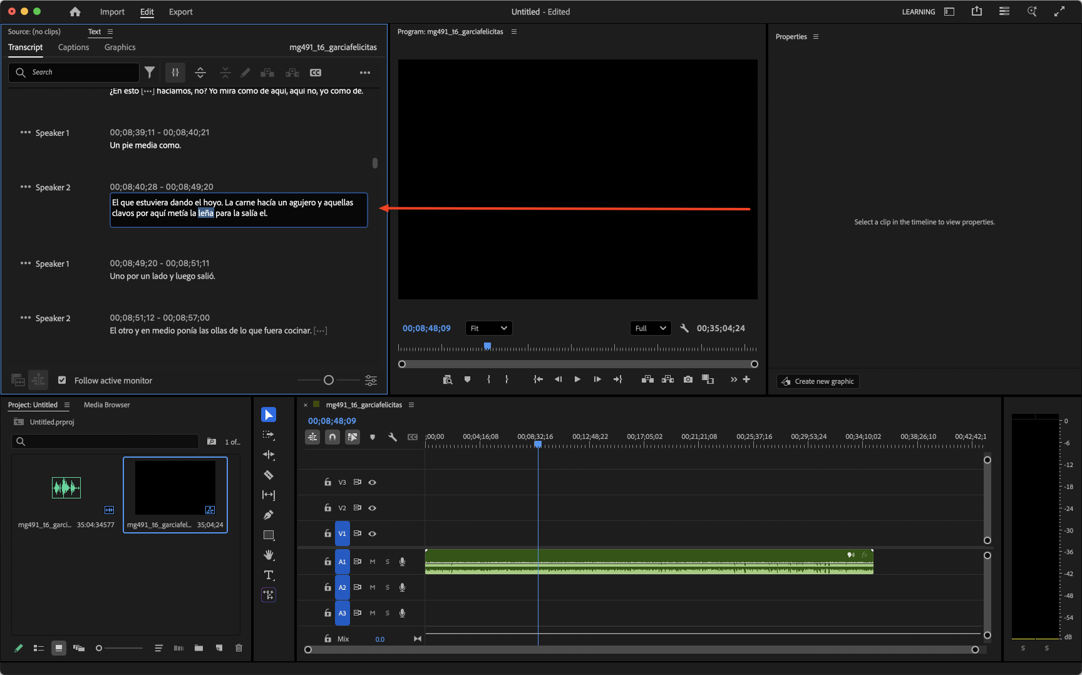Screen dimensions: 1082x675
Task: Toggle V3 track output eye
Action: [373, 482]
